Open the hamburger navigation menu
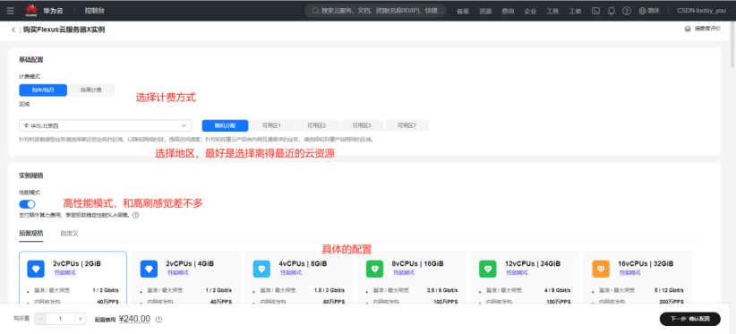The width and height of the screenshot is (736, 334). pos(11,11)
